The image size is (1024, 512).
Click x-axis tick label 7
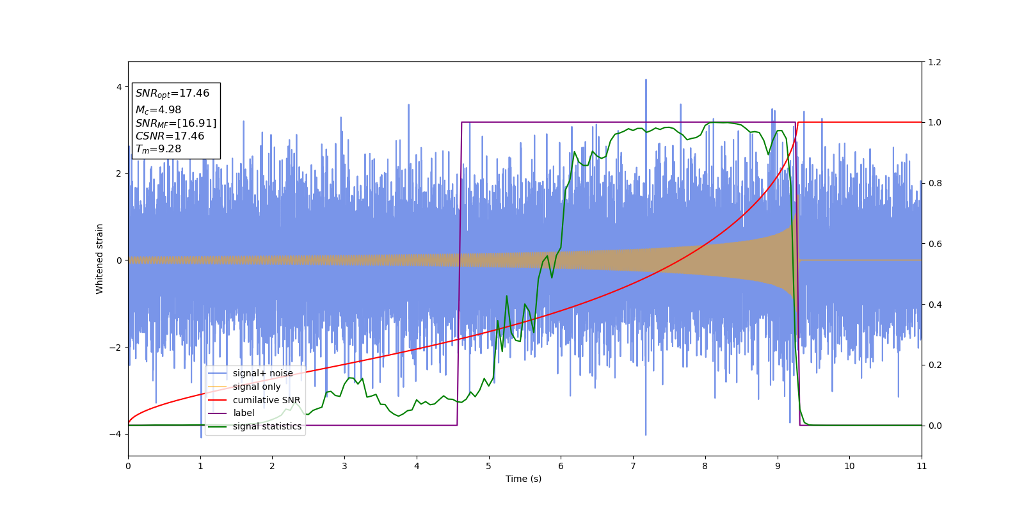click(x=633, y=466)
